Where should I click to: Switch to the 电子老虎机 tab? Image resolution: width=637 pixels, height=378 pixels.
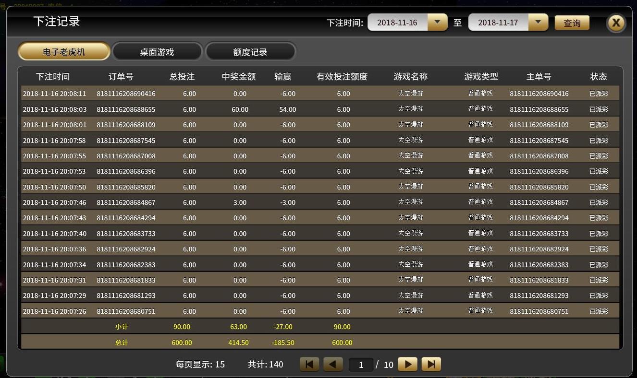coord(64,52)
